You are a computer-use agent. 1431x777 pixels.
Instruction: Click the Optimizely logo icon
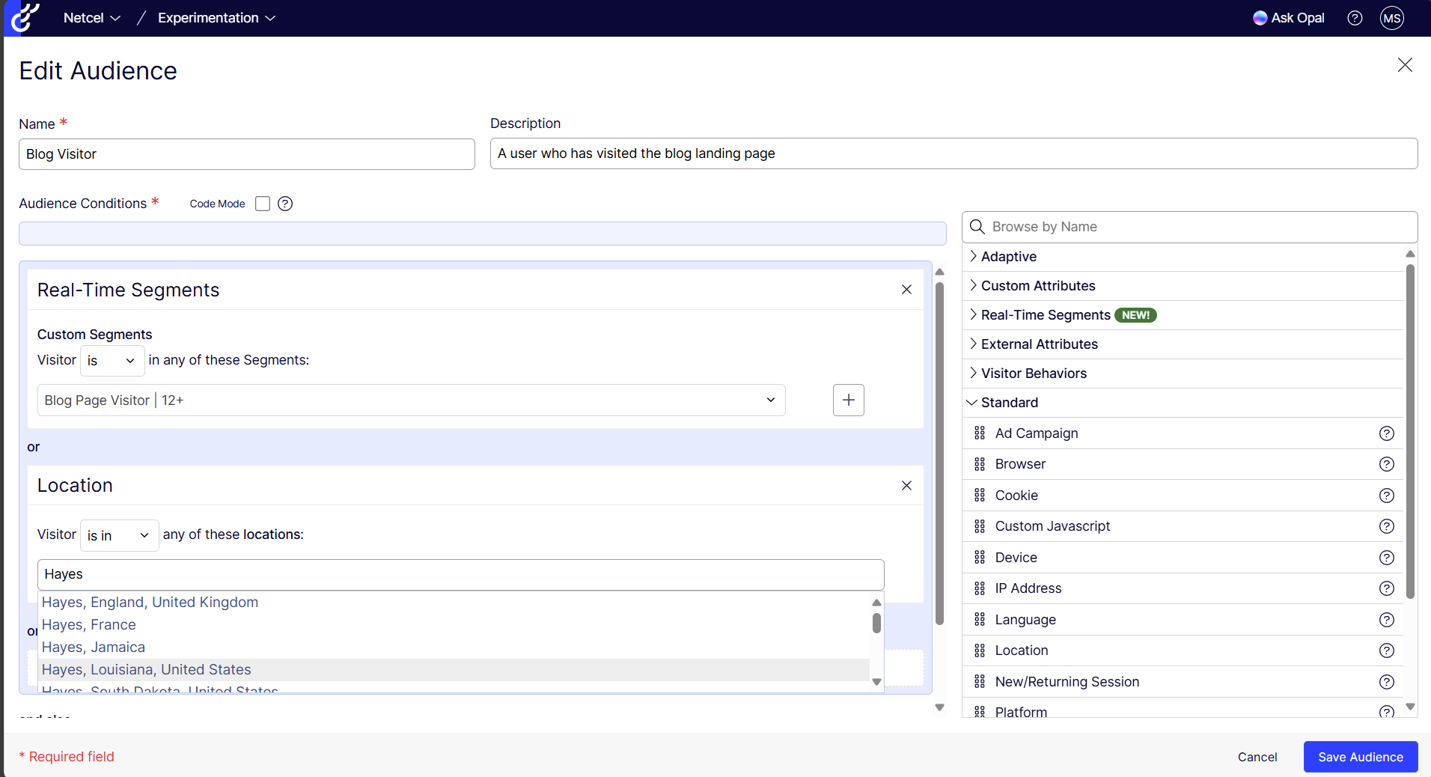click(x=25, y=18)
